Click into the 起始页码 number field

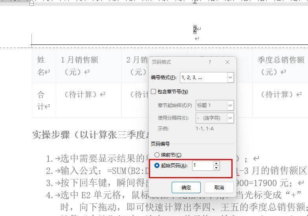tap(202, 166)
